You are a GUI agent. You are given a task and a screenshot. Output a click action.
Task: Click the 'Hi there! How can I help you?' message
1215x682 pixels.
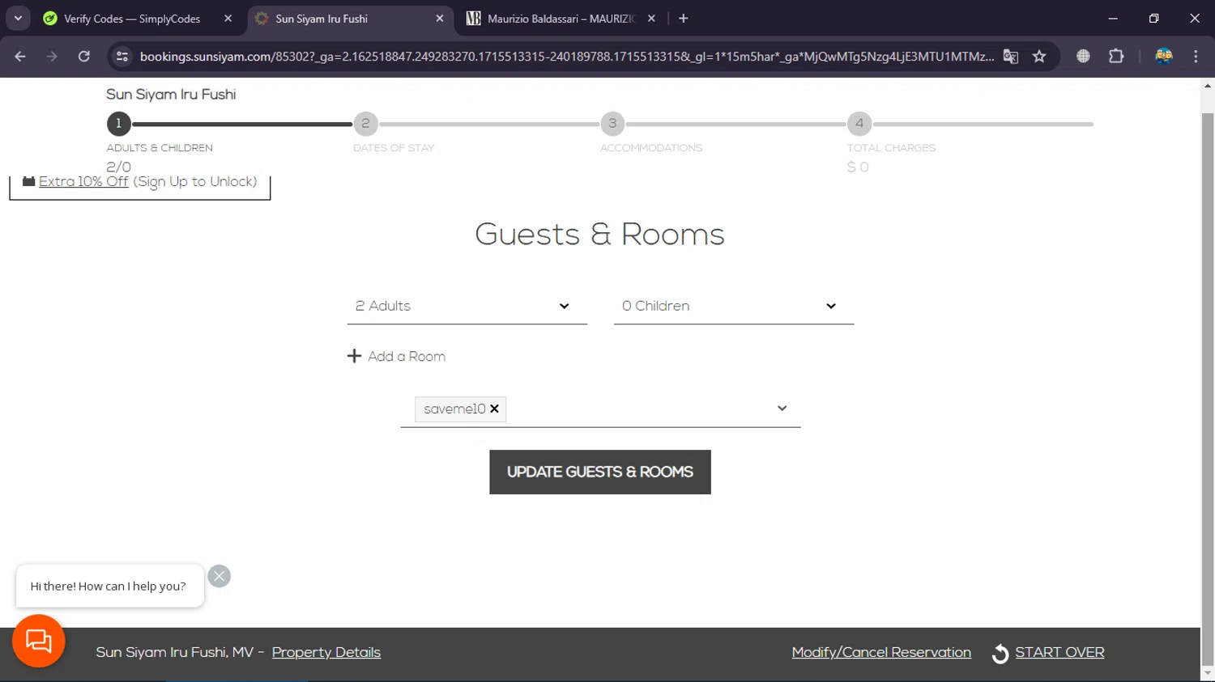click(108, 587)
